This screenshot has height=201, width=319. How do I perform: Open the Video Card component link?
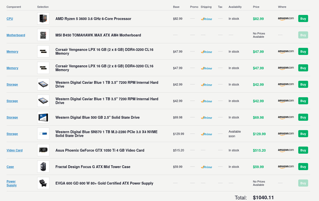click(14, 150)
